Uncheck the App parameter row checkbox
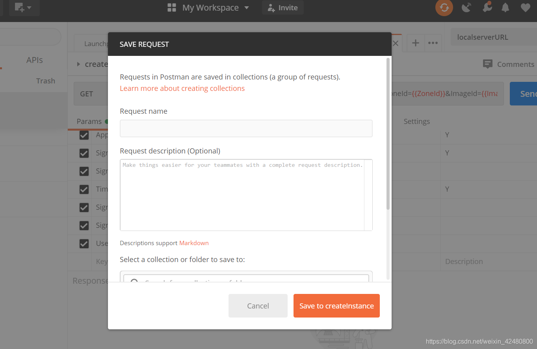This screenshot has width=537, height=349. [84, 135]
